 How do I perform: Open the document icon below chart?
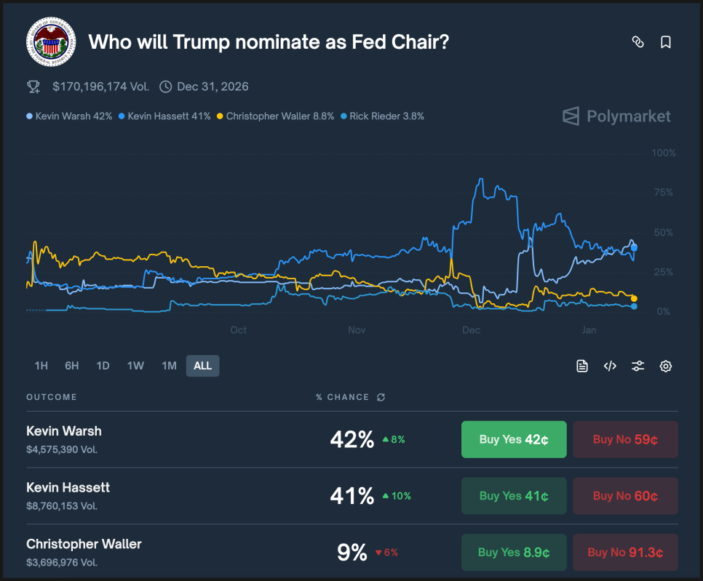point(582,366)
